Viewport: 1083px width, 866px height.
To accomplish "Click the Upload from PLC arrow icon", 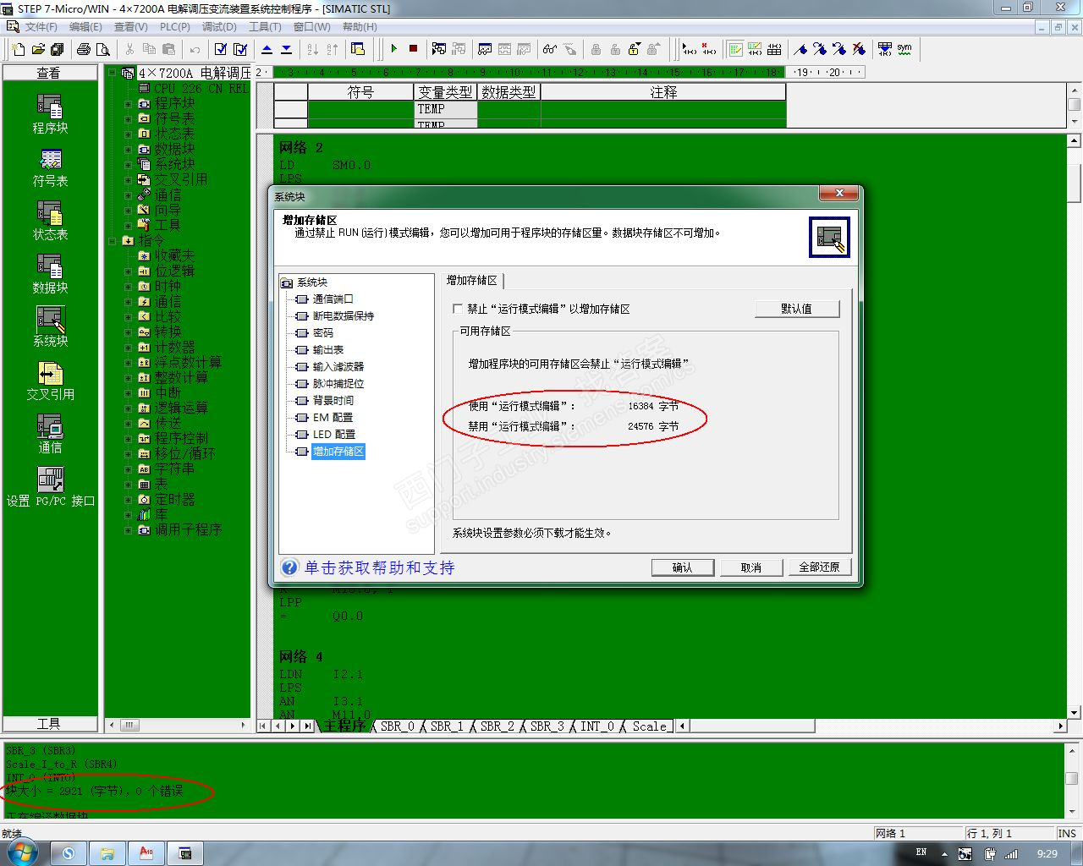I will point(267,49).
